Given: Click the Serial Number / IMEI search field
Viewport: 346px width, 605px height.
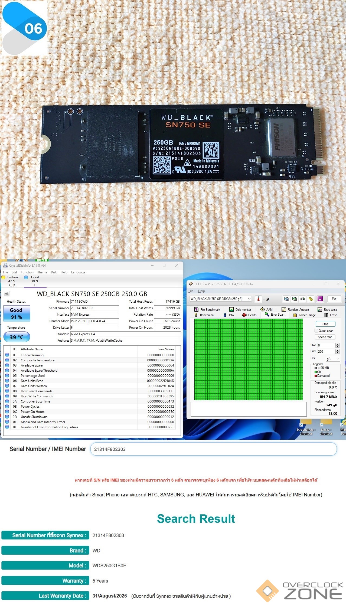Looking at the screenshot, I should pyautogui.click(x=213, y=449).
